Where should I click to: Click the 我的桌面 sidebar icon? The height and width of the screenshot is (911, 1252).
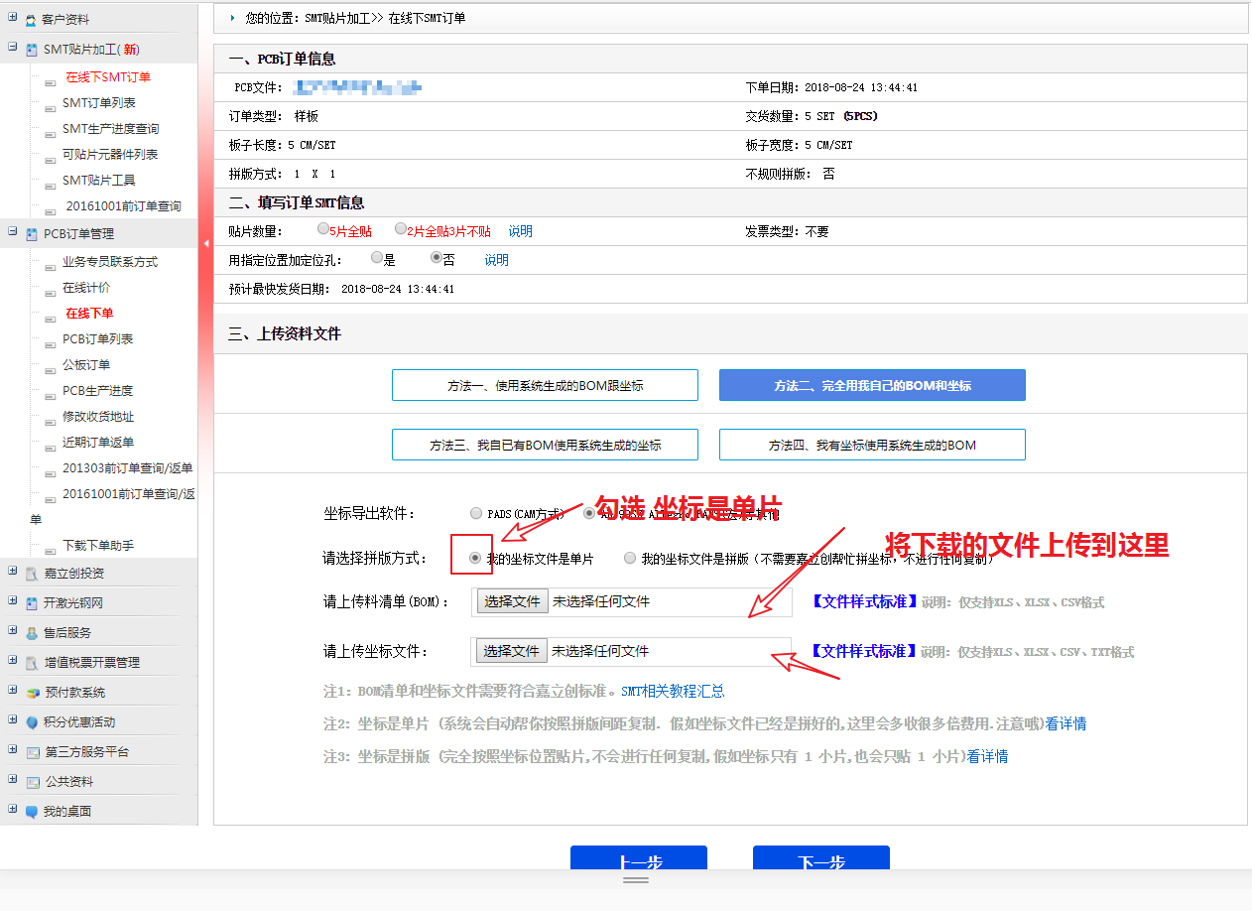[32, 812]
